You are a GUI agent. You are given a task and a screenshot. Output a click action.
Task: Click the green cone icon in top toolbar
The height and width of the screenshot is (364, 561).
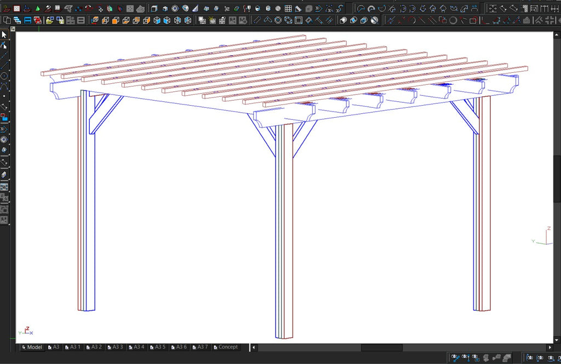click(38, 8)
